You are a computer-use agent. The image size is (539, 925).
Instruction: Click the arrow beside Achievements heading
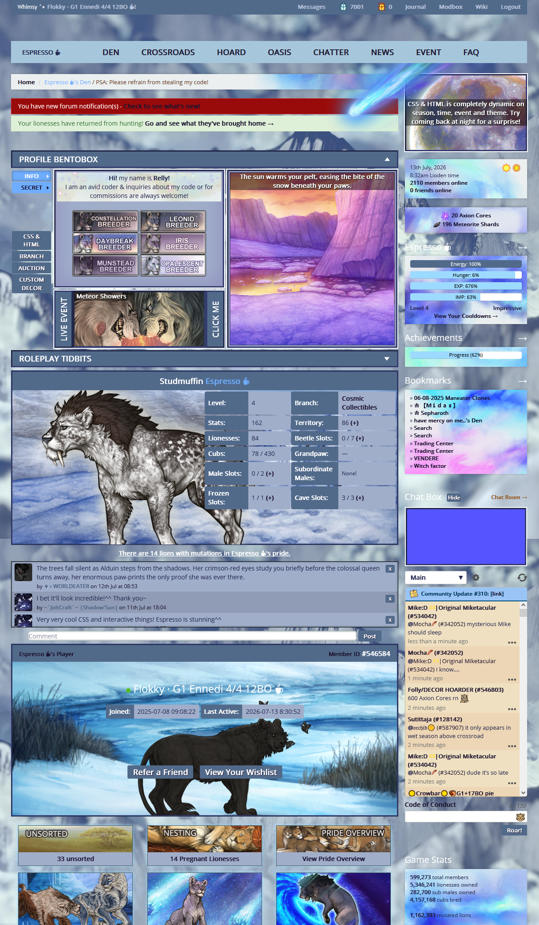click(523, 338)
